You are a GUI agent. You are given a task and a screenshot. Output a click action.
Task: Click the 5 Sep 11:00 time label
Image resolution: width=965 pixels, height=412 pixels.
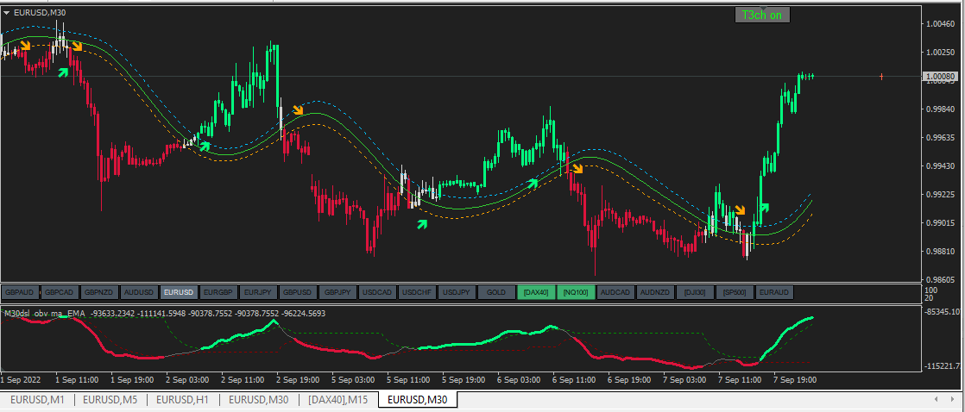click(410, 380)
